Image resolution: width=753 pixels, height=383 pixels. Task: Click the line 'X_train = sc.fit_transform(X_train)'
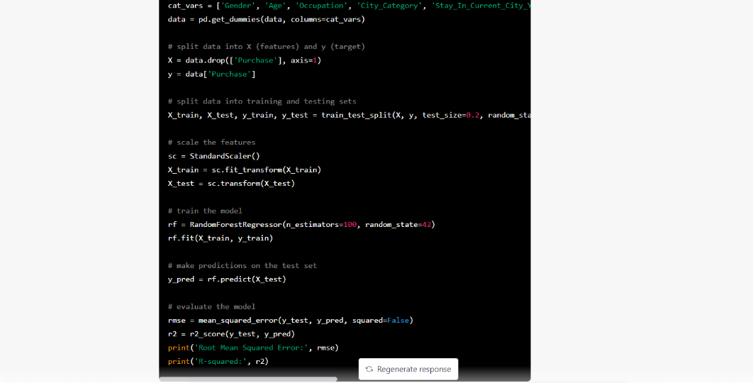245,170
